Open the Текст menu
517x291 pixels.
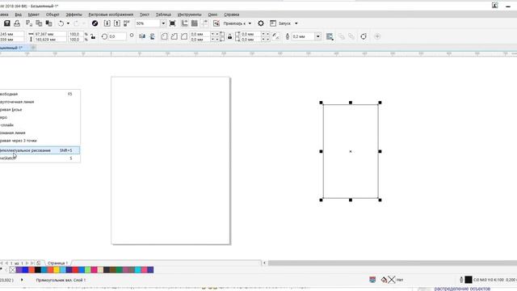point(145,15)
